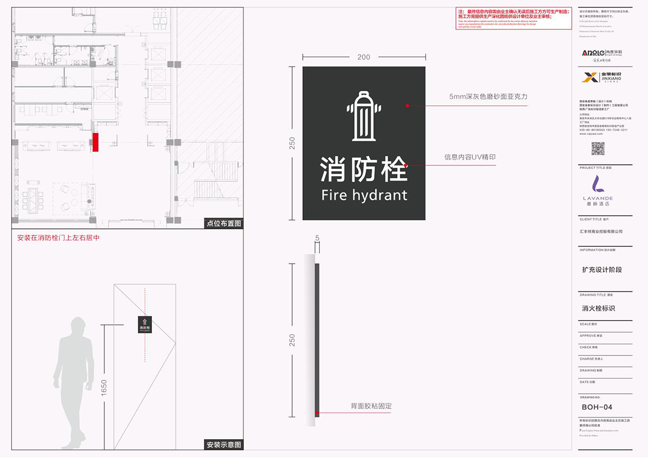Click the 背面胶粘固定 annotation label
Screen dimensions: 648x458
[x=371, y=406]
